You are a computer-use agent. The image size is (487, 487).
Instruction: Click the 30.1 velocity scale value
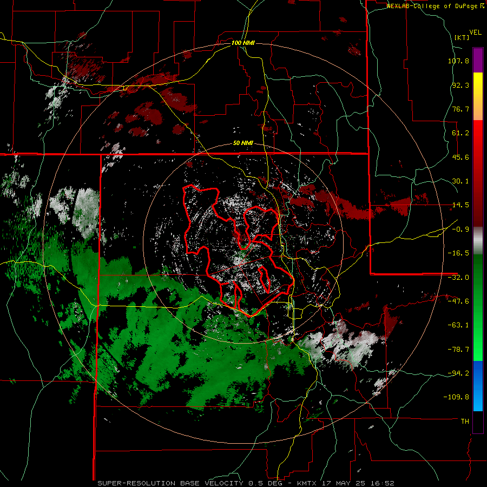(x=460, y=181)
